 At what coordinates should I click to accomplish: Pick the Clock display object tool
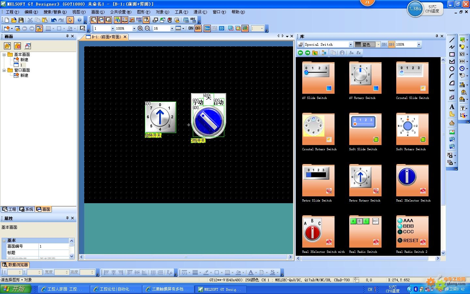click(x=462, y=69)
